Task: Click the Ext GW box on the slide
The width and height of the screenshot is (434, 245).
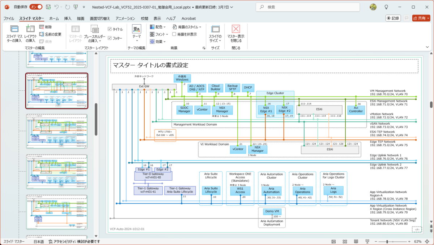Action: (144, 86)
